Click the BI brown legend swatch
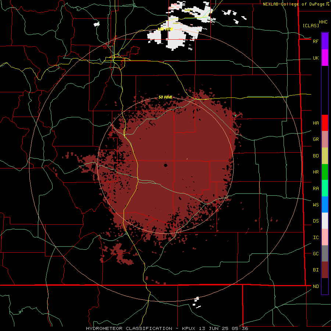Image resolution: width=331 pixels, height=331 pixels. (325, 270)
